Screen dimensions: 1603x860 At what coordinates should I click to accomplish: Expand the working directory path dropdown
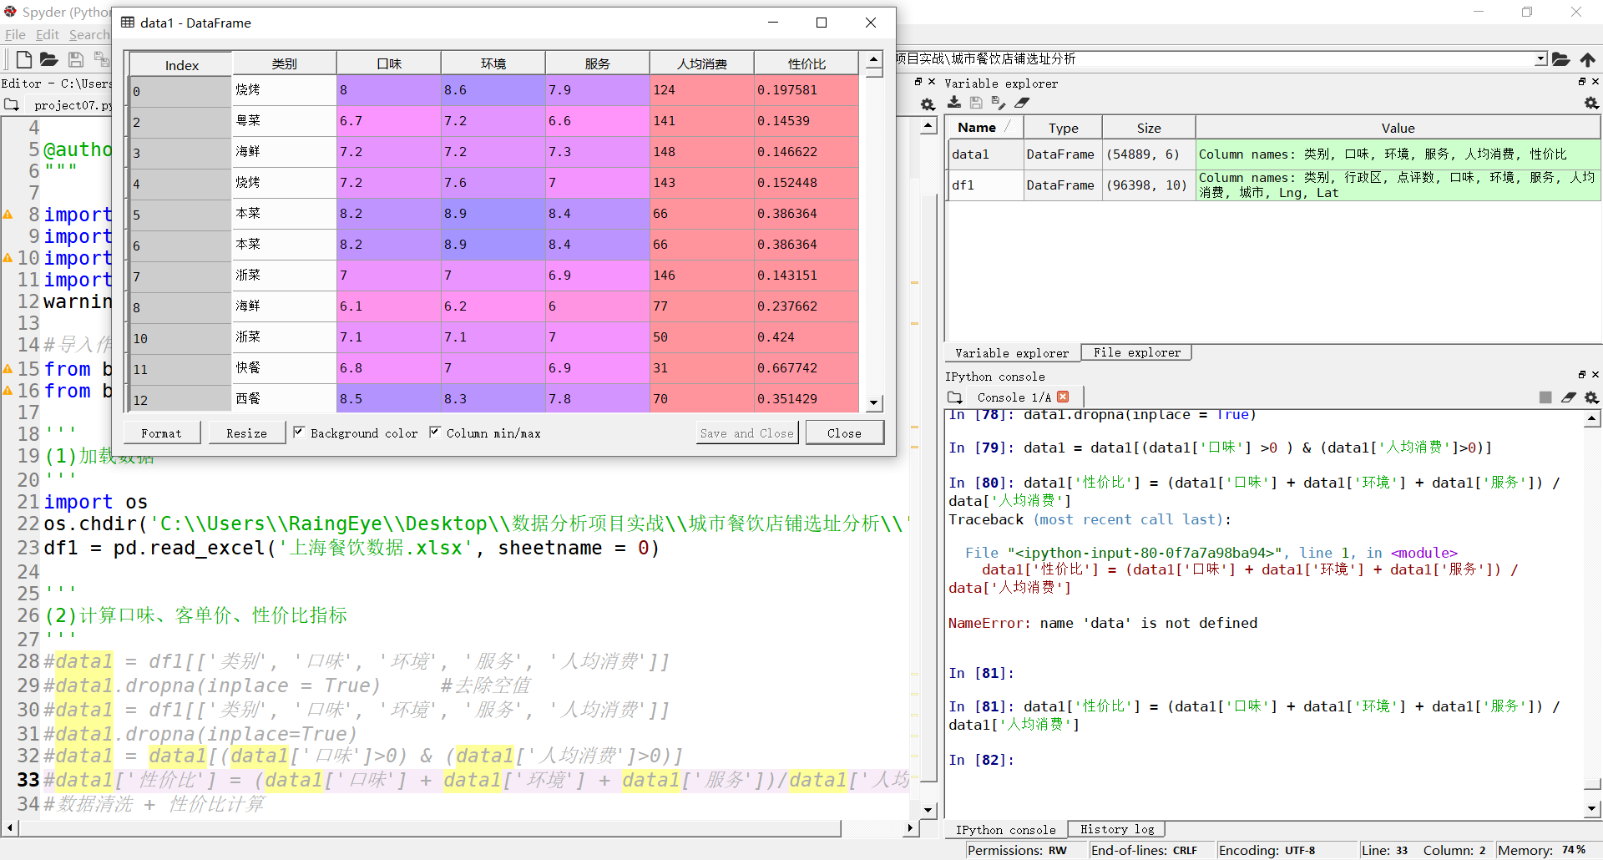1540,59
